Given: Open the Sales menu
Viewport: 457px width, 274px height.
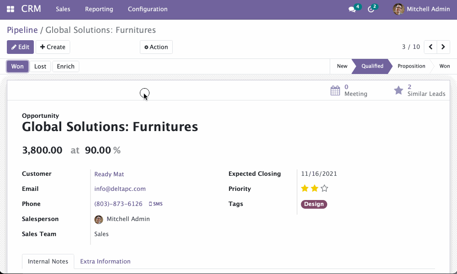Looking at the screenshot, I should 63,9.
